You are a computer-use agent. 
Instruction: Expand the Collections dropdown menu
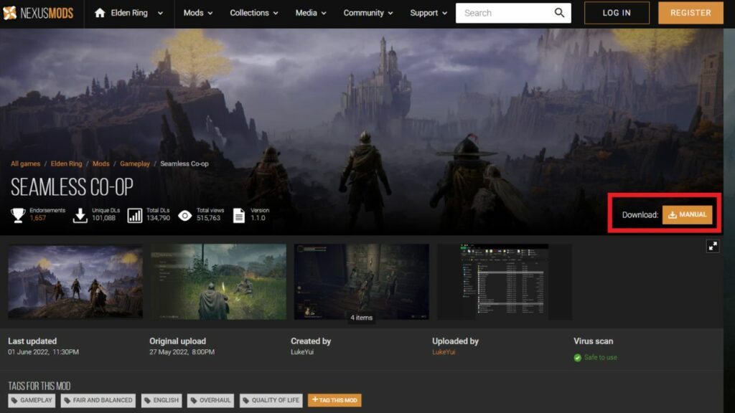point(253,13)
